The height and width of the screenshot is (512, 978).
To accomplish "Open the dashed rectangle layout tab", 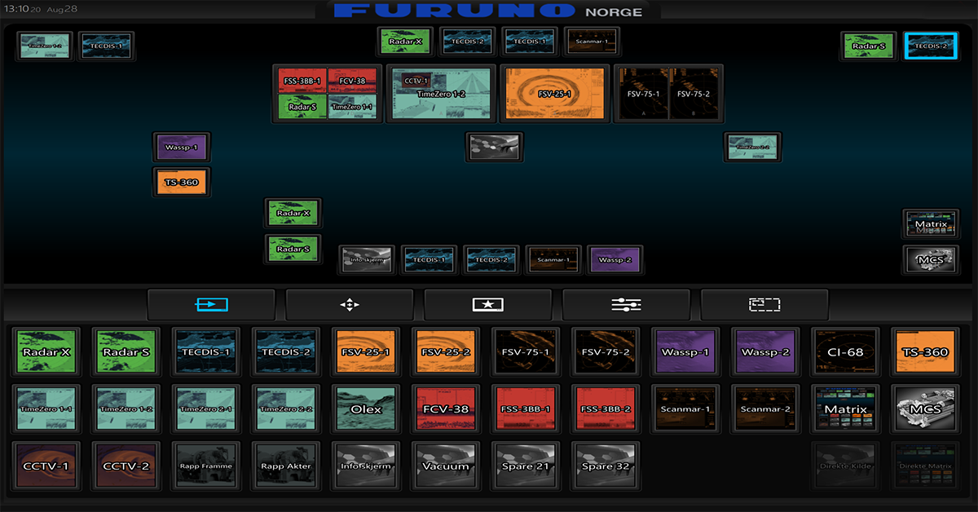I will click(764, 304).
